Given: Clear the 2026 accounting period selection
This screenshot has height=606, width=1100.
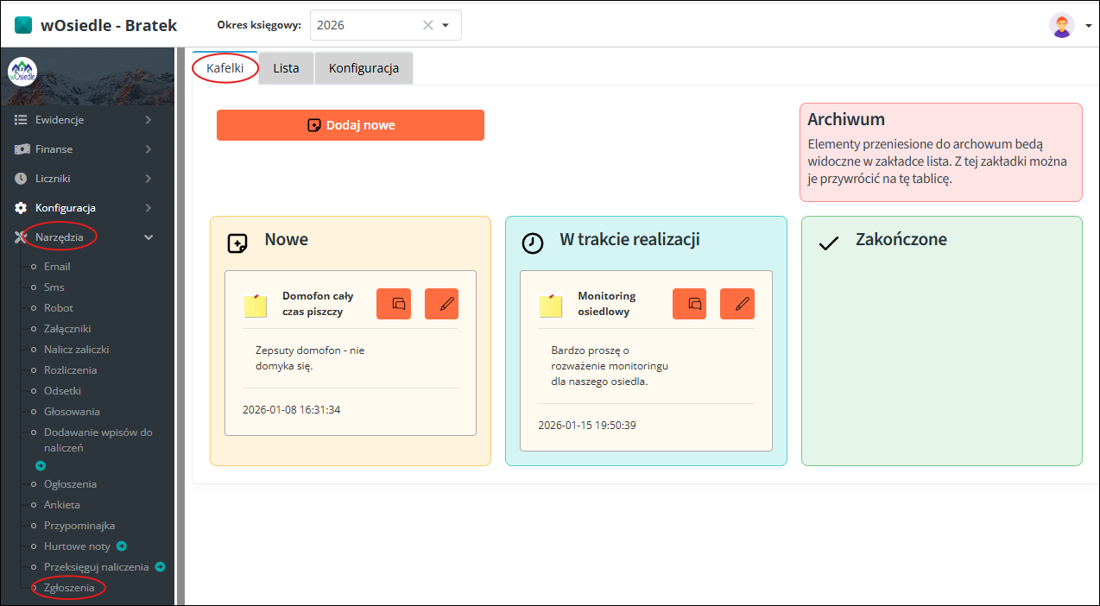Looking at the screenshot, I should (x=427, y=25).
